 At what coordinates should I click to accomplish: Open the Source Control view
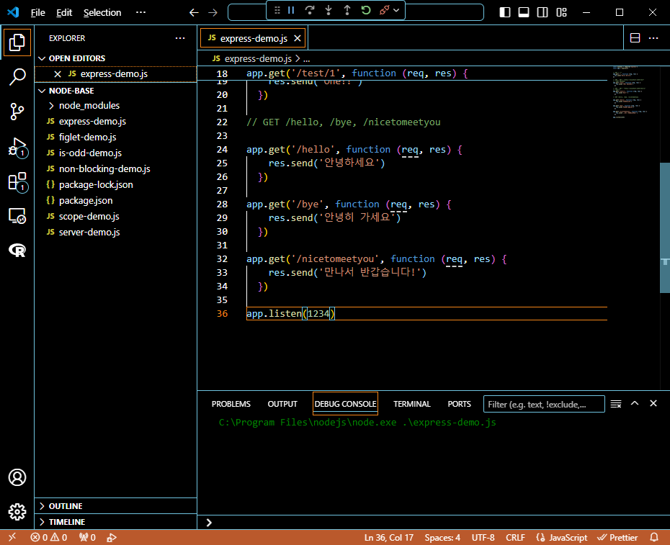17,112
